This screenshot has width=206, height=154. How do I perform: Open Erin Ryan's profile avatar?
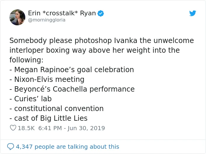click(17, 17)
